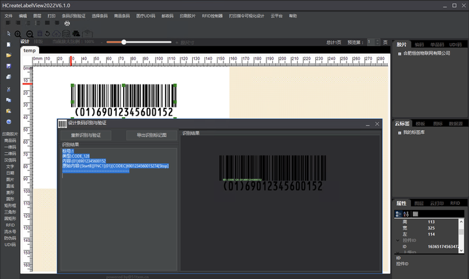The width and height of the screenshot is (469, 279).
Task: Click the preview page number stepper
Action: (x=373, y=42)
